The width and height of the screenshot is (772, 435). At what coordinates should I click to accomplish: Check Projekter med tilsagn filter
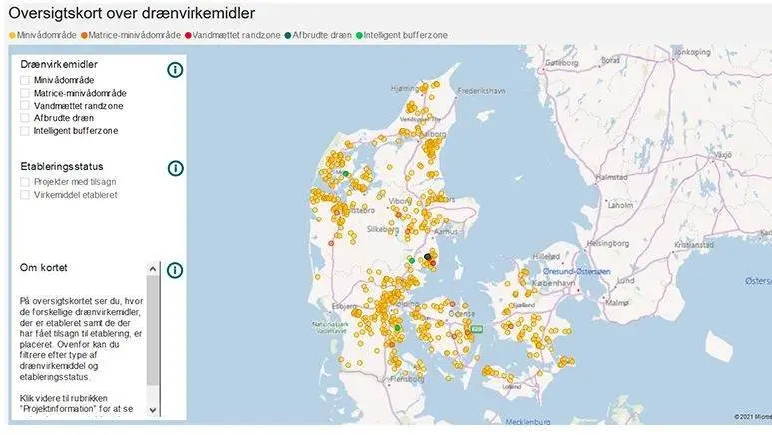pos(25,182)
